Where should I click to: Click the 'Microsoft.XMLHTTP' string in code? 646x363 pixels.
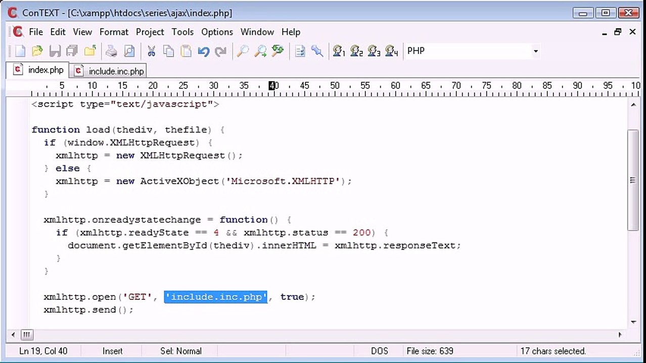pos(283,181)
